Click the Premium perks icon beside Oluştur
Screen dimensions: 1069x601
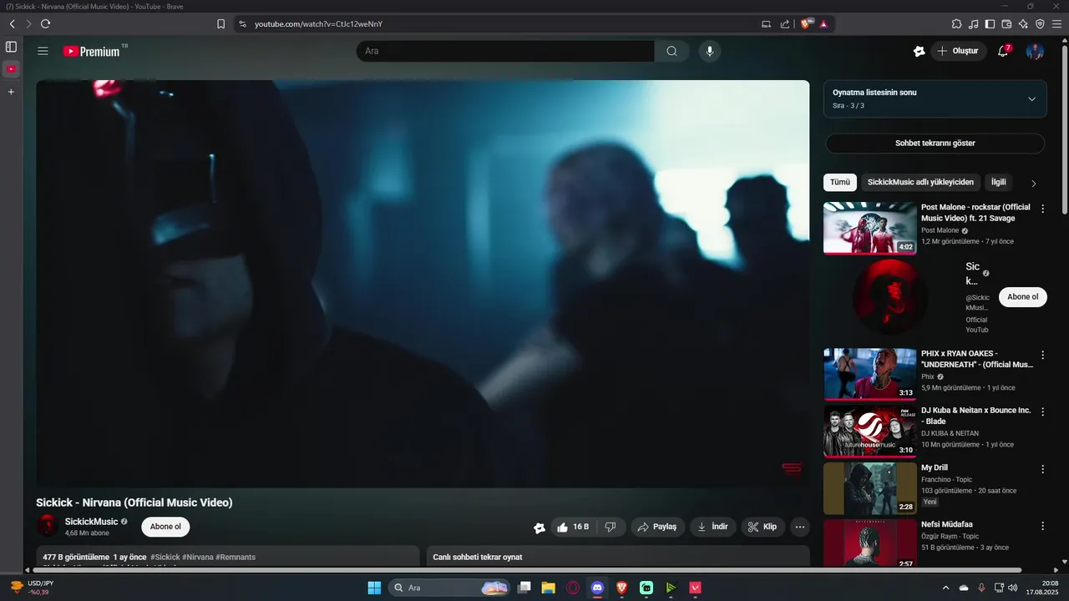[x=919, y=51]
